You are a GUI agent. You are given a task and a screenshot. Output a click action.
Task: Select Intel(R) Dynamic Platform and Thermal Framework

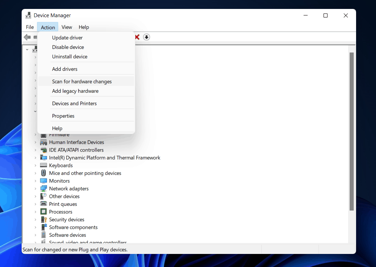pos(104,158)
